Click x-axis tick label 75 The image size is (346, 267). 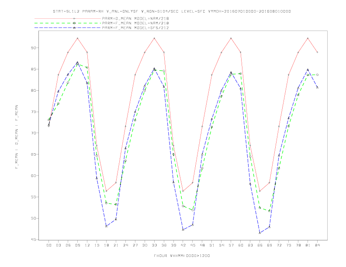click(x=289, y=245)
